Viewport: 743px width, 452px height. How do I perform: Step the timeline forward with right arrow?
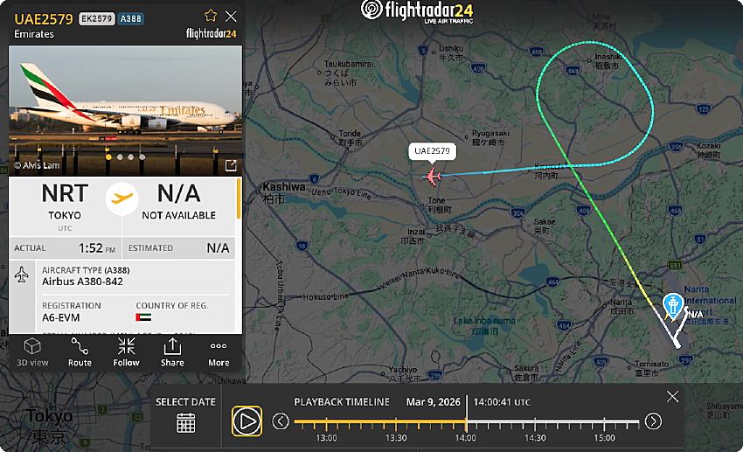pos(653,421)
